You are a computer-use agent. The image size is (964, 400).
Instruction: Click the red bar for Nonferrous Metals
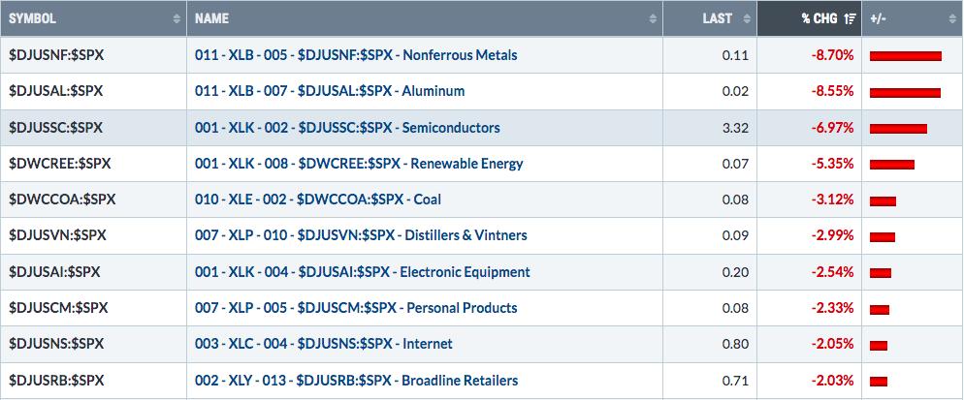pos(906,56)
